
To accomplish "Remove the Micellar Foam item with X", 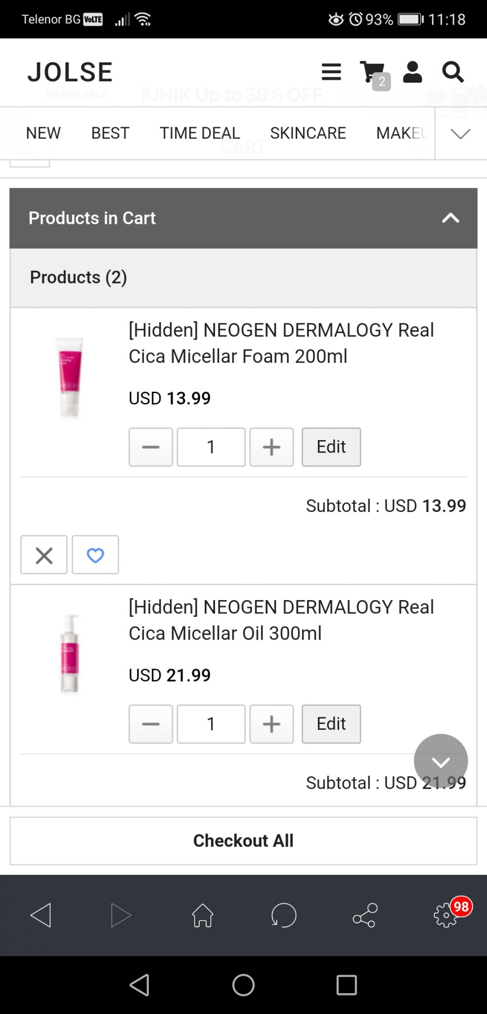I will click(x=44, y=555).
